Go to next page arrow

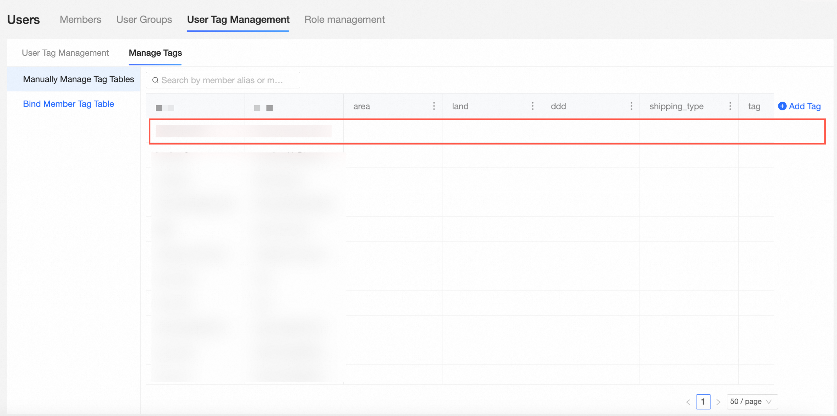pos(718,402)
